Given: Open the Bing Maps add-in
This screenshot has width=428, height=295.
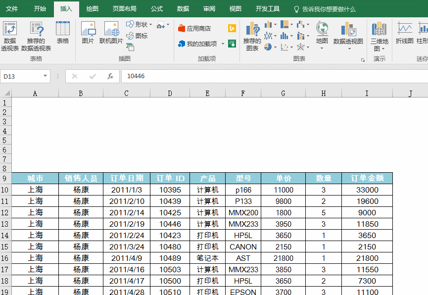Looking at the screenshot, I should point(232,28).
